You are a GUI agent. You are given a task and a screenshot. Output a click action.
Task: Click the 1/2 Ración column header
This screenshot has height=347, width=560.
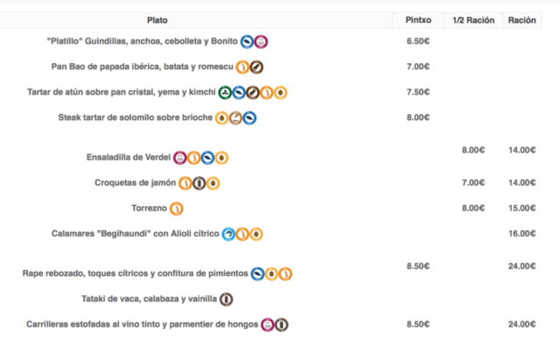pos(473,20)
